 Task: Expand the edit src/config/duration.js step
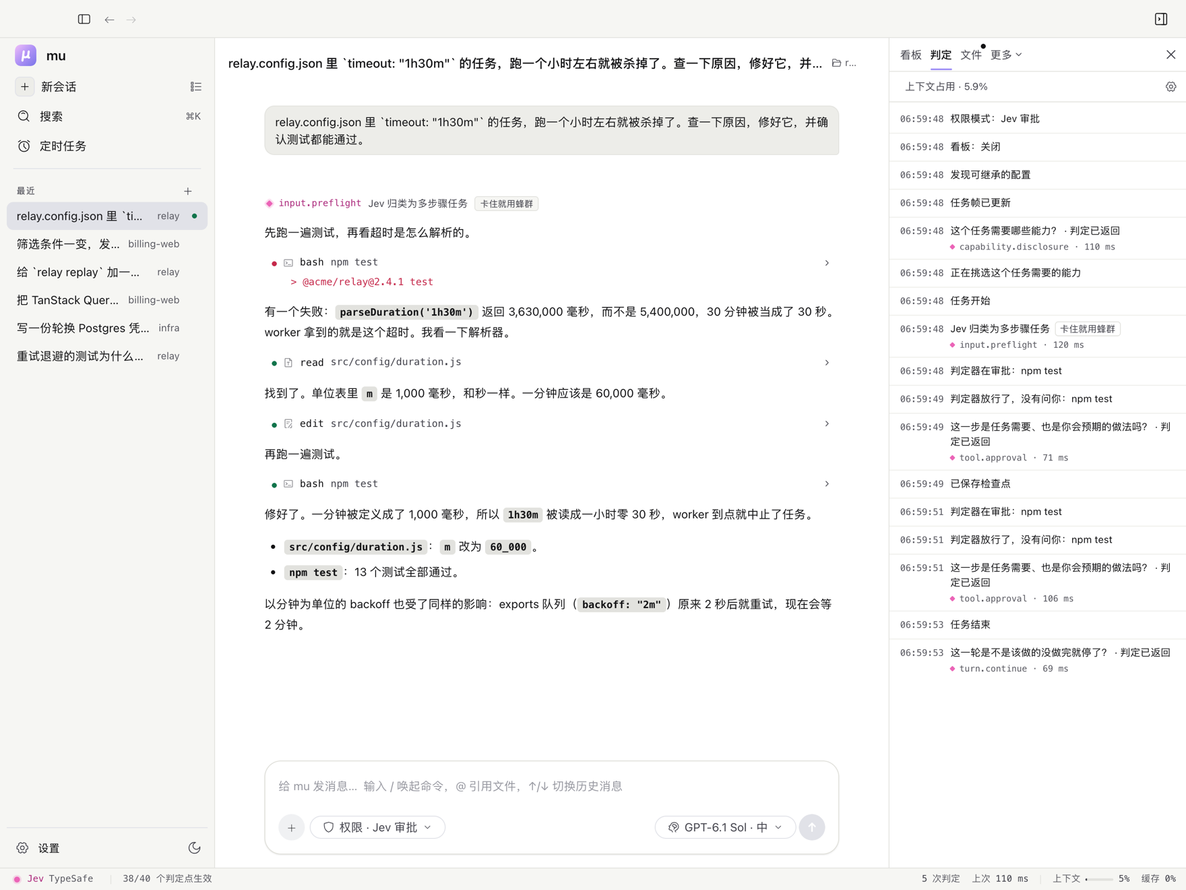(x=551, y=423)
